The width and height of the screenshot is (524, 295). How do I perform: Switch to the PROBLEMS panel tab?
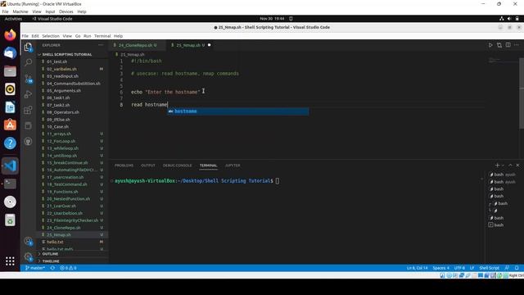pyautogui.click(x=124, y=166)
